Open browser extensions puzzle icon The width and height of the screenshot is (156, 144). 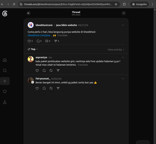(x=124, y=4)
